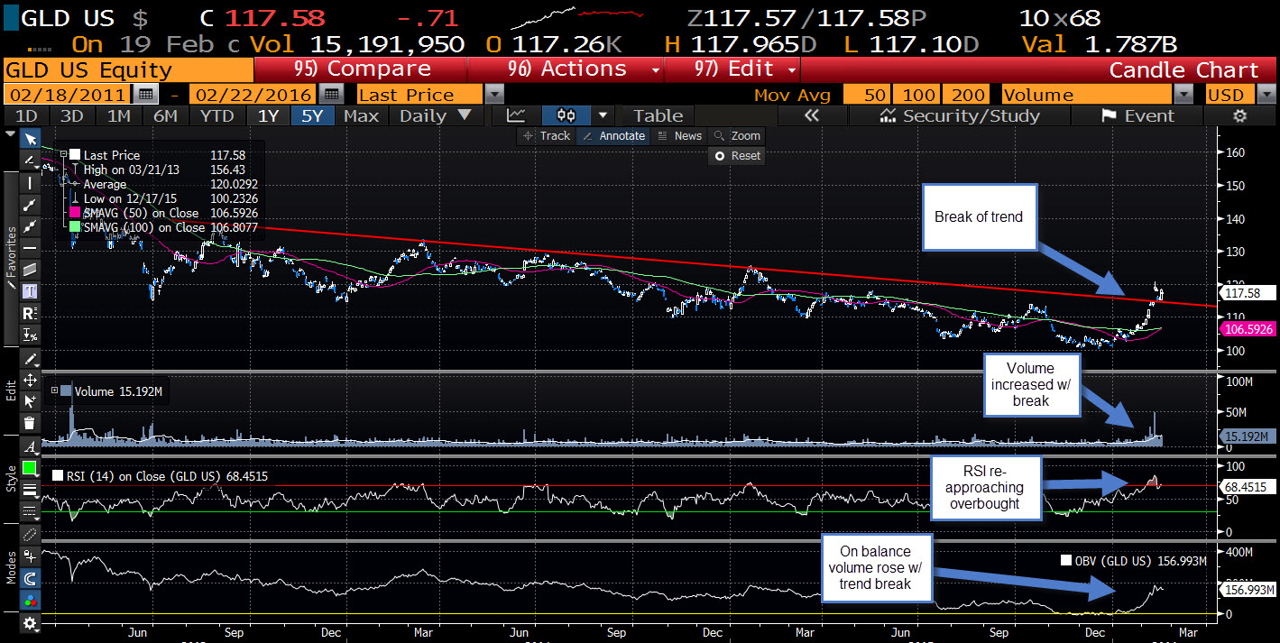The image size is (1280, 643).
Task: Toggle the Track mode
Action: [546, 136]
